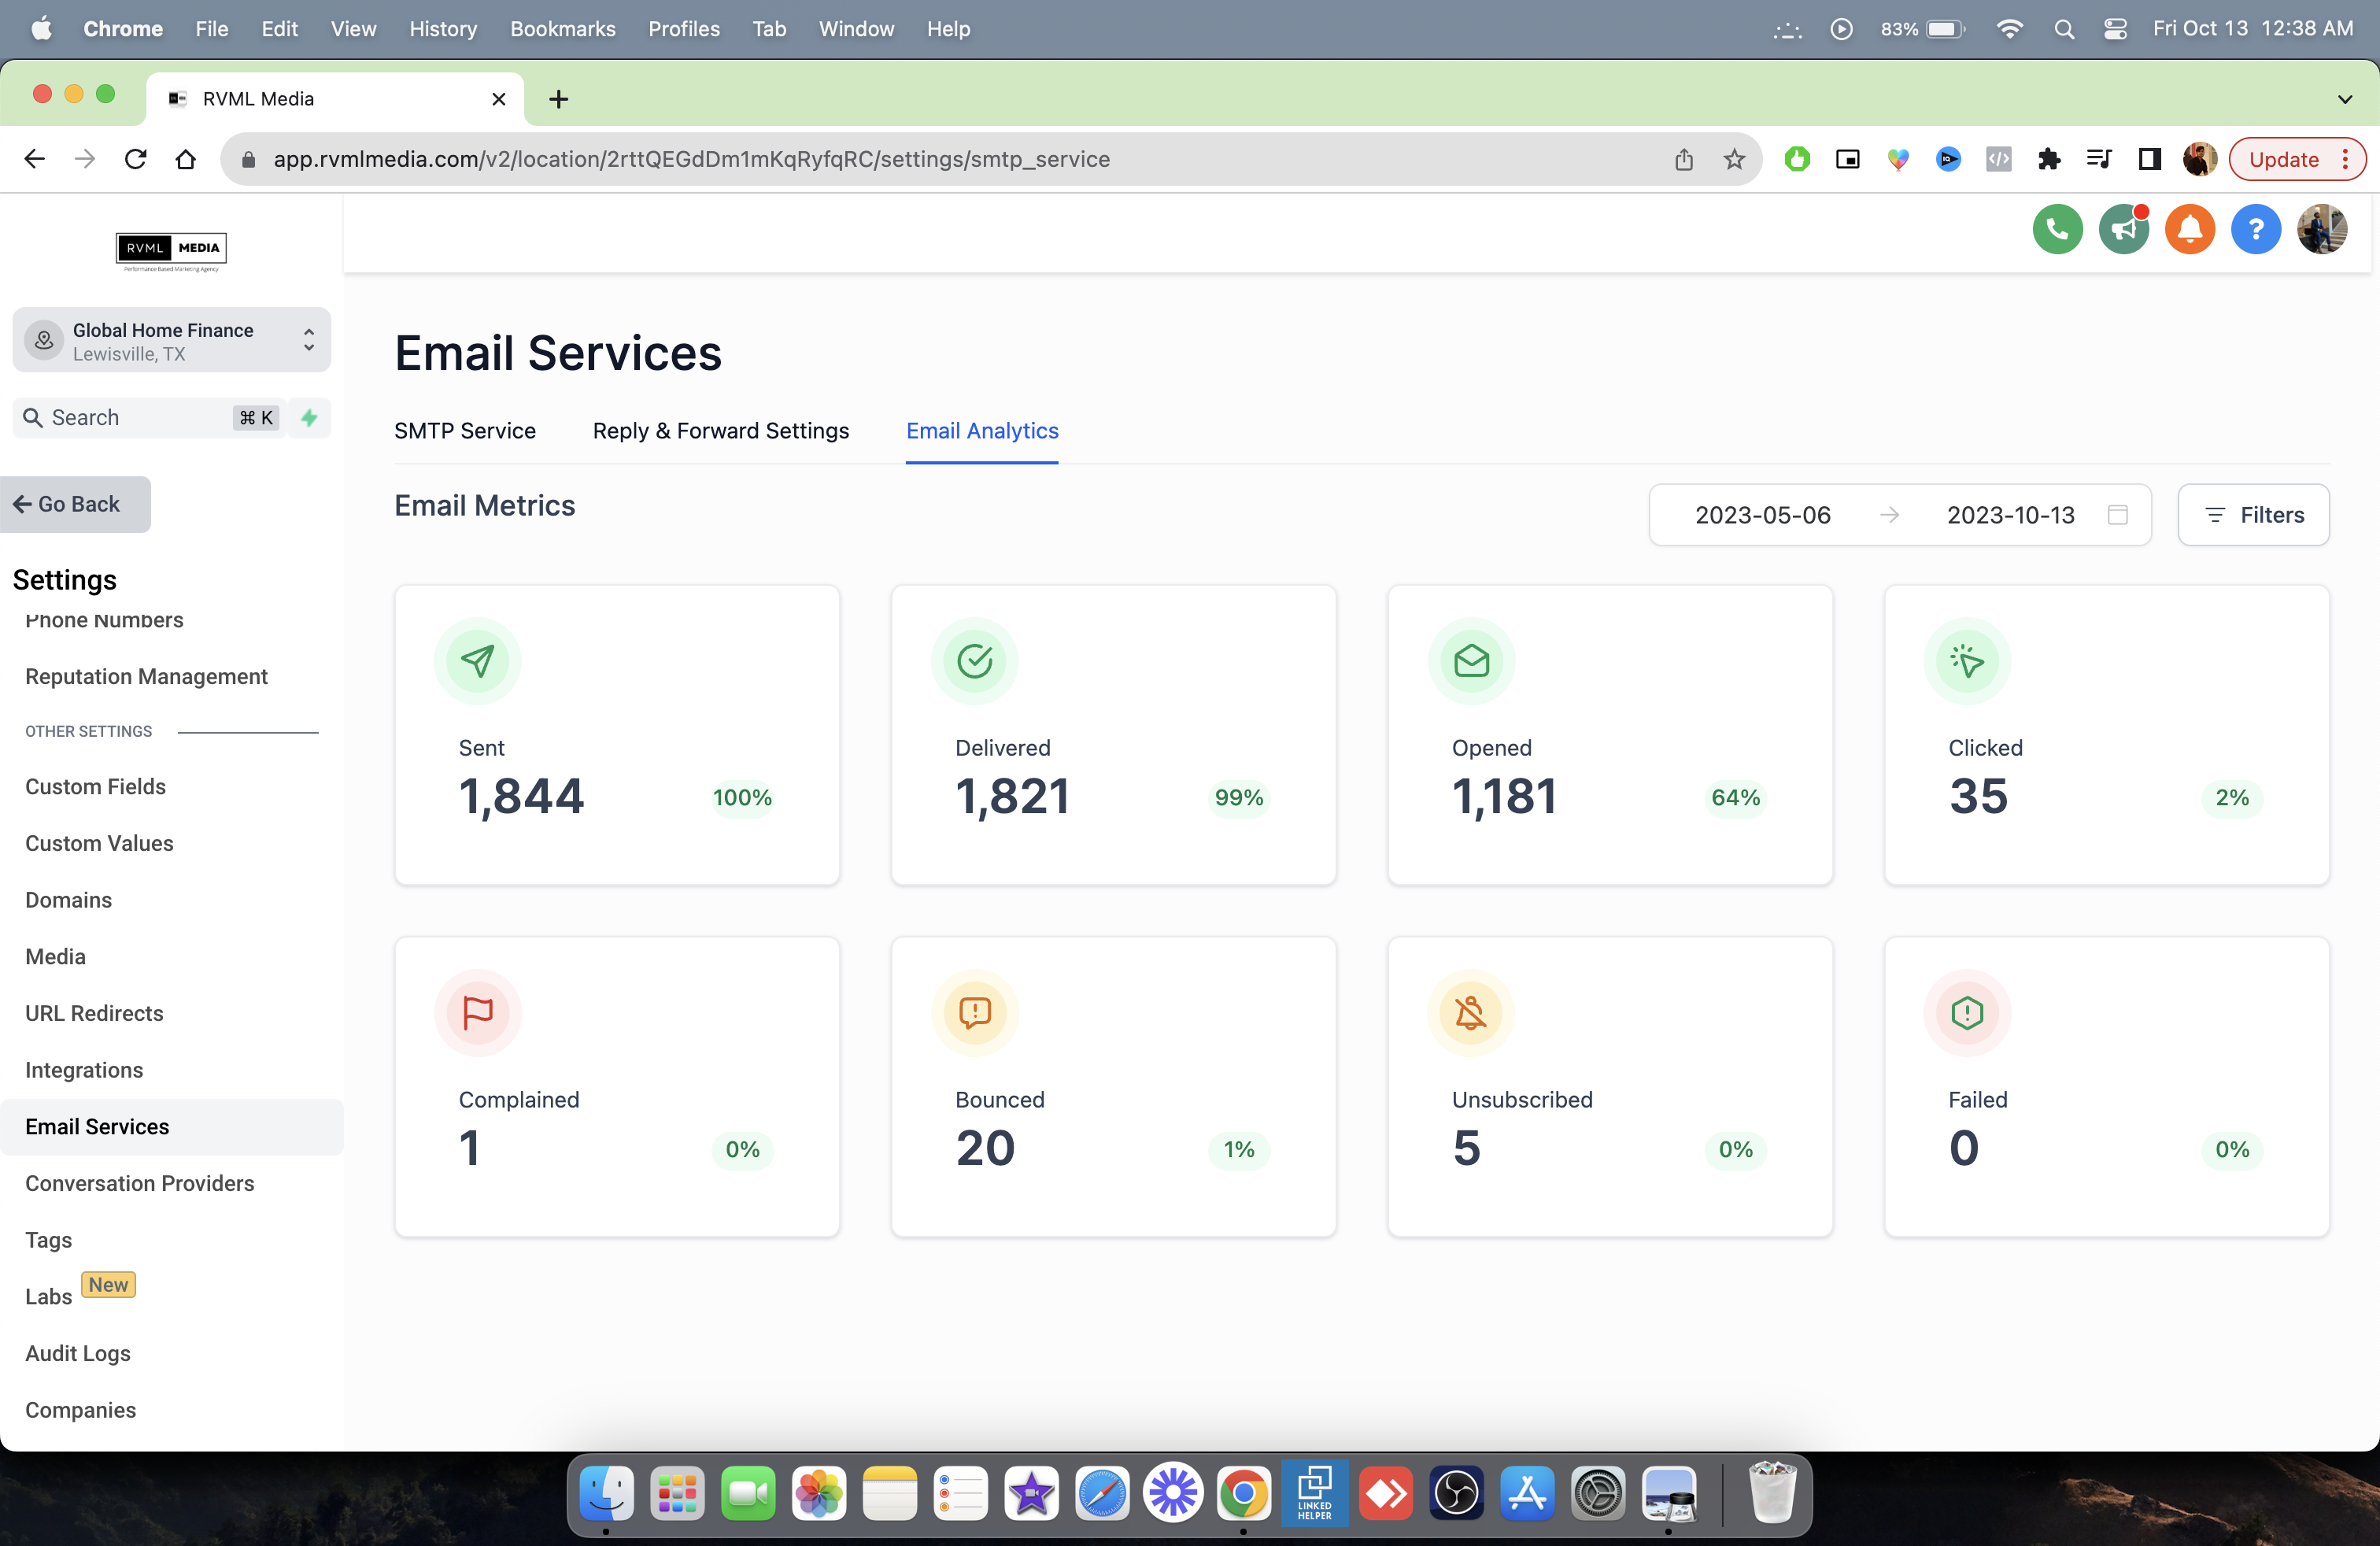Open Companies settings

pyautogui.click(x=81, y=1410)
